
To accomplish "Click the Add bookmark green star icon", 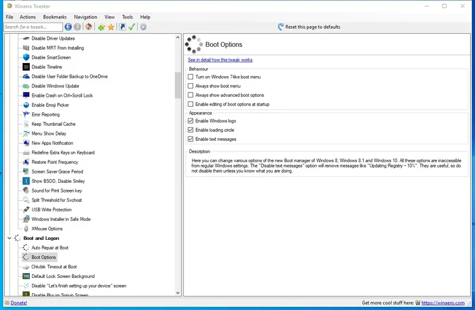I will [x=101, y=27].
